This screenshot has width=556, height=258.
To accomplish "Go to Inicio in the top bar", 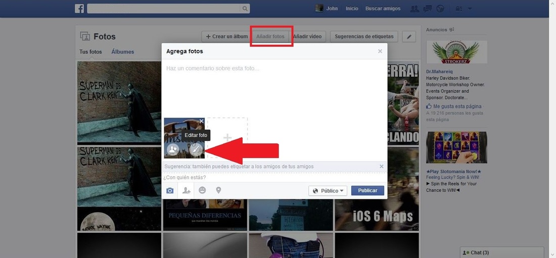I will (352, 9).
